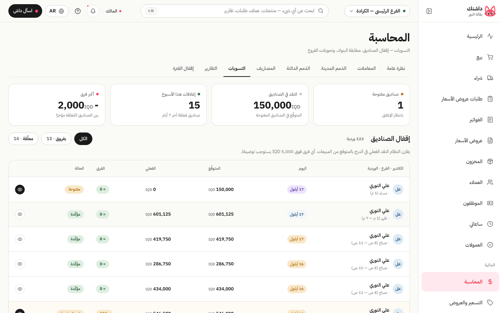Filter shifts with معلّقة · 14

pos(23,139)
